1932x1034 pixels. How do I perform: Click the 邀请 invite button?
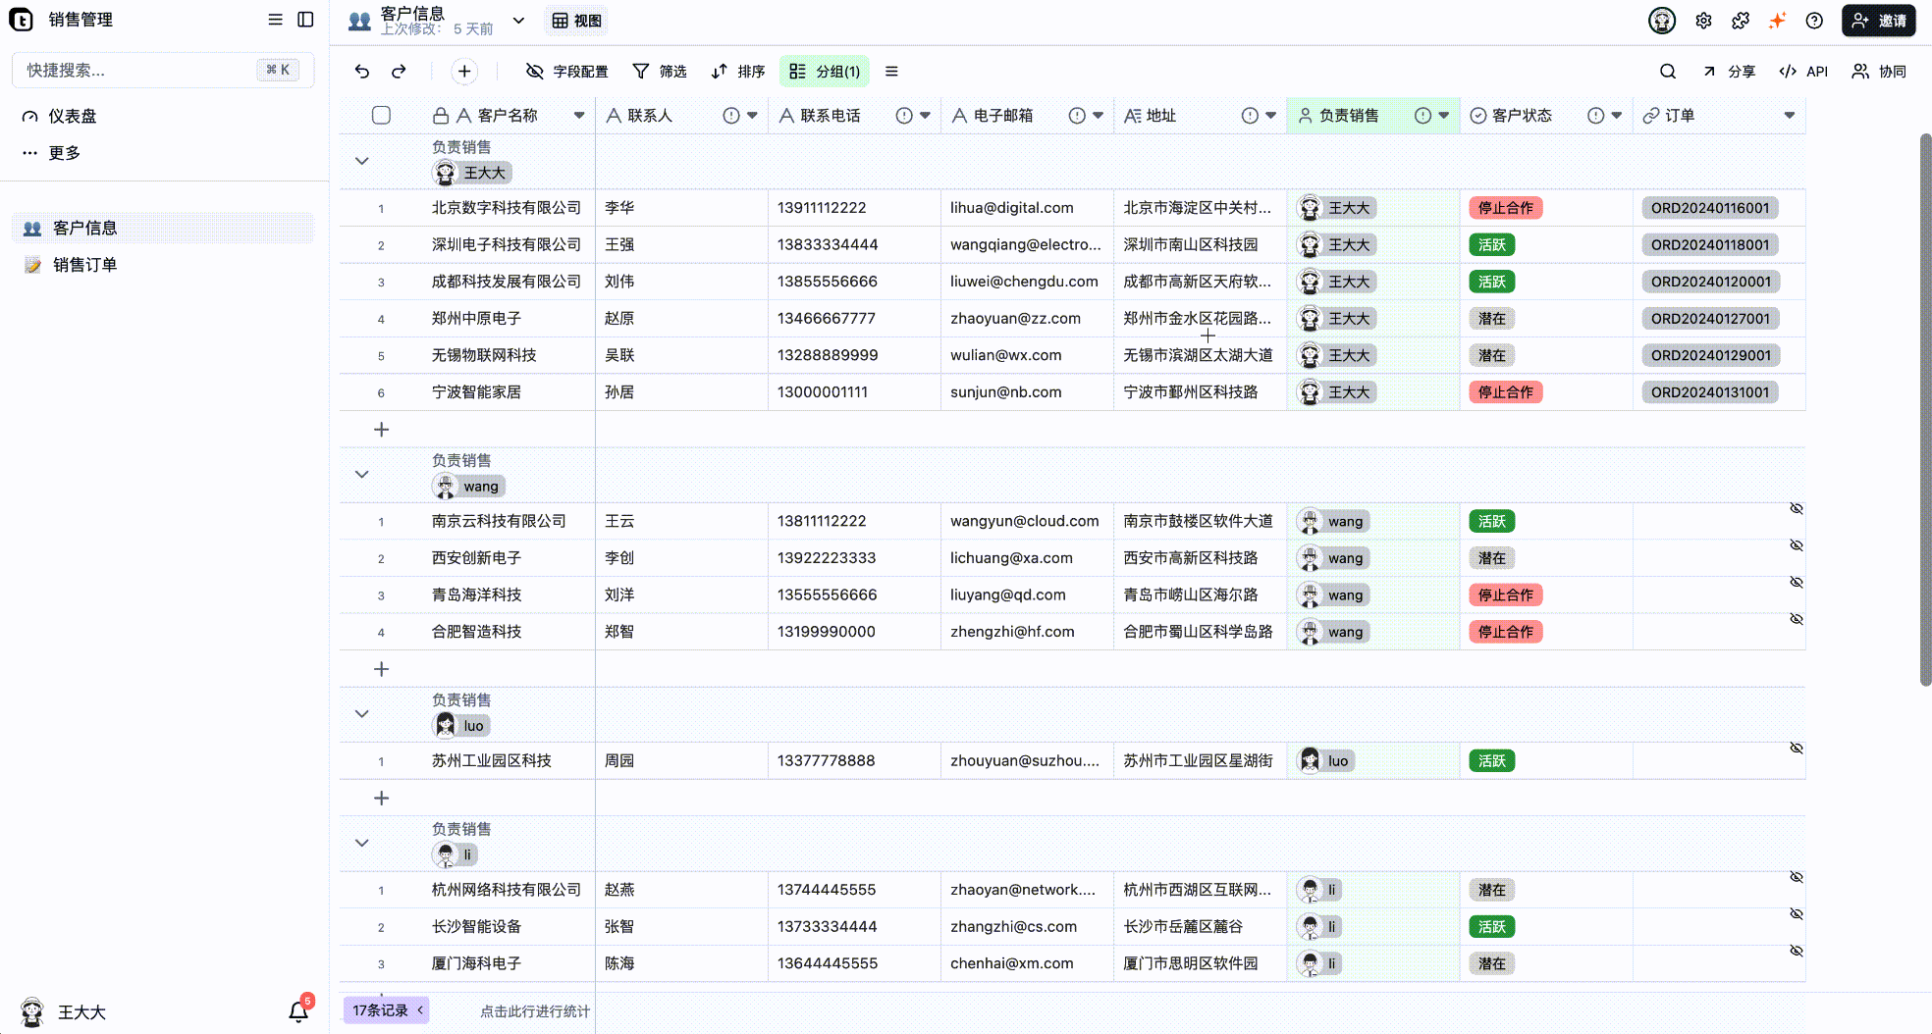click(1879, 21)
